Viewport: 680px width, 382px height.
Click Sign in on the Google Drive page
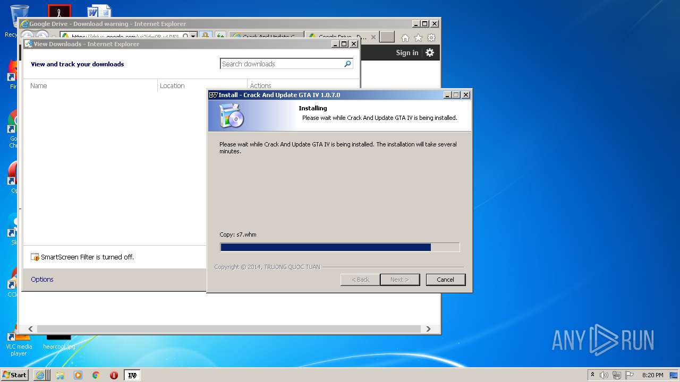(407, 53)
